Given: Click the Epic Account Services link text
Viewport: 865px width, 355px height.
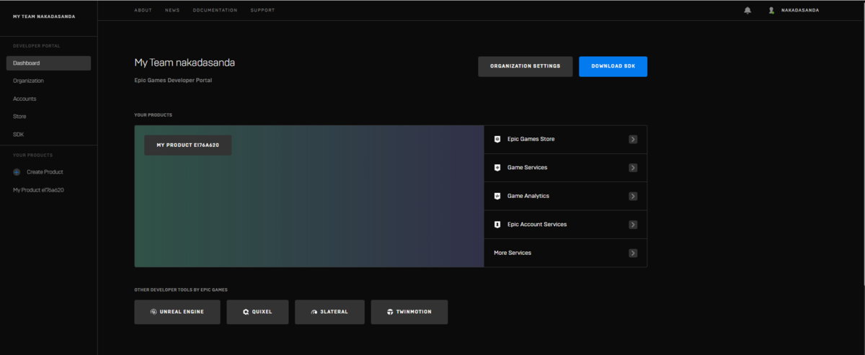Looking at the screenshot, I should [x=537, y=225].
